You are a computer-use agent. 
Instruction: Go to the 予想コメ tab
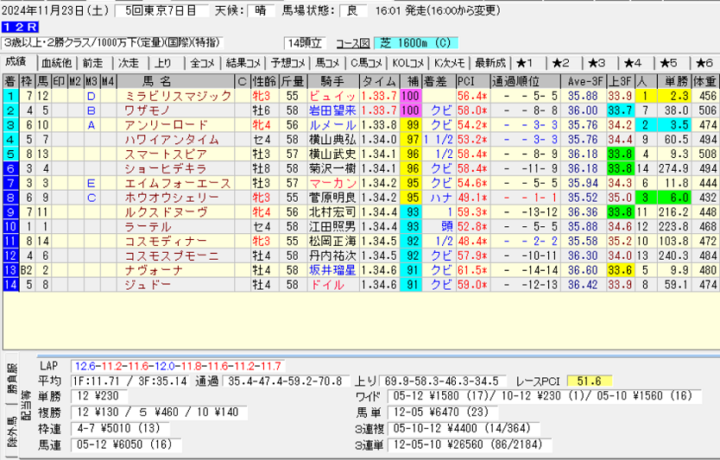coord(286,63)
